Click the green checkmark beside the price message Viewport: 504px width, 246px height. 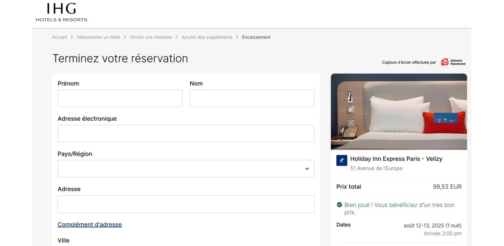[339, 205]
